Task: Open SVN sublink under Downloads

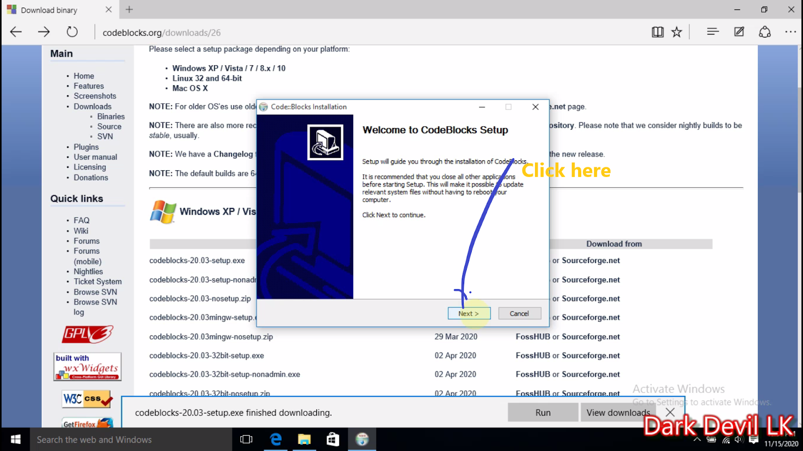Action: tap(105, 136)
